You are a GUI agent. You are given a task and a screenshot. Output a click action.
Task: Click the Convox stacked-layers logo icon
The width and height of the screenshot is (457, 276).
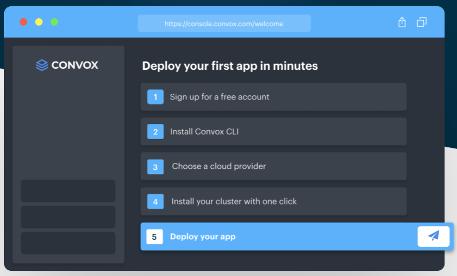tap(42, 65)
